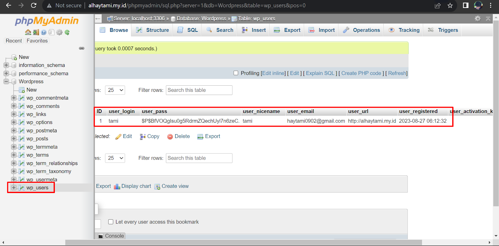Click in the lower Filter rows search box

199,158
